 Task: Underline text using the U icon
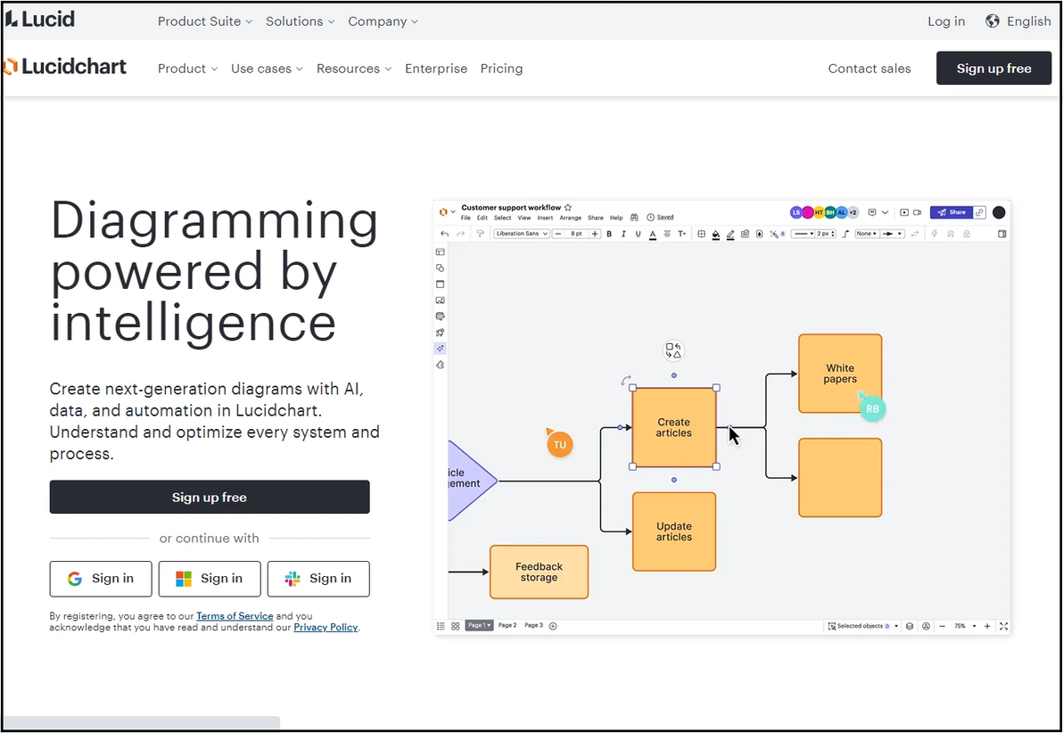638,234
